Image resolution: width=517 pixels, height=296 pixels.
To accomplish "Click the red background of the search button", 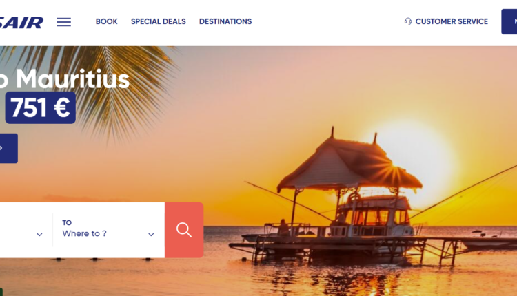I will pyautogui.click(x=184, y=230).
